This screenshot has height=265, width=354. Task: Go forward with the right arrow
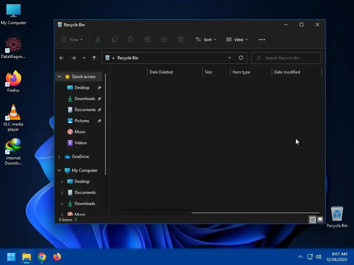74,58
